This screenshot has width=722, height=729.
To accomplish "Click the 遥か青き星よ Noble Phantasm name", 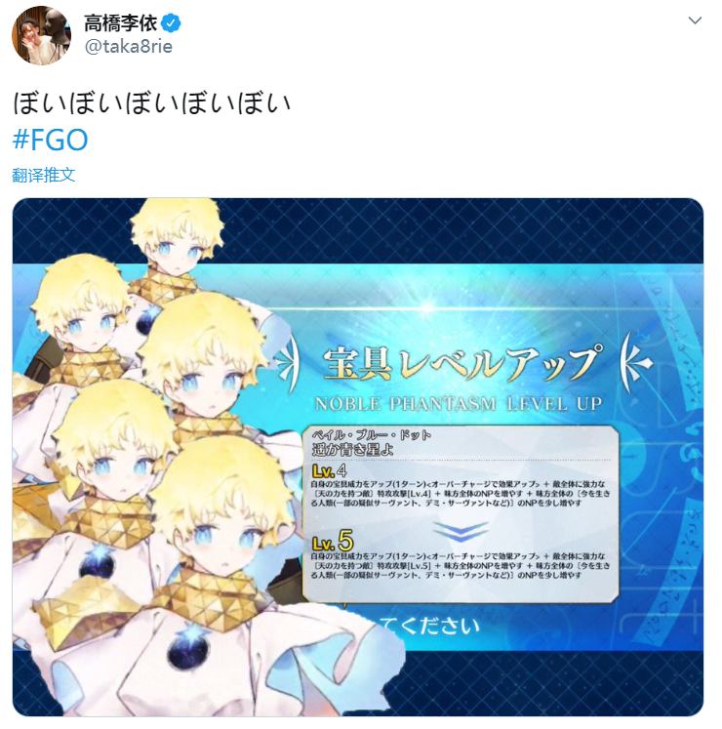I will click(353, 449).
